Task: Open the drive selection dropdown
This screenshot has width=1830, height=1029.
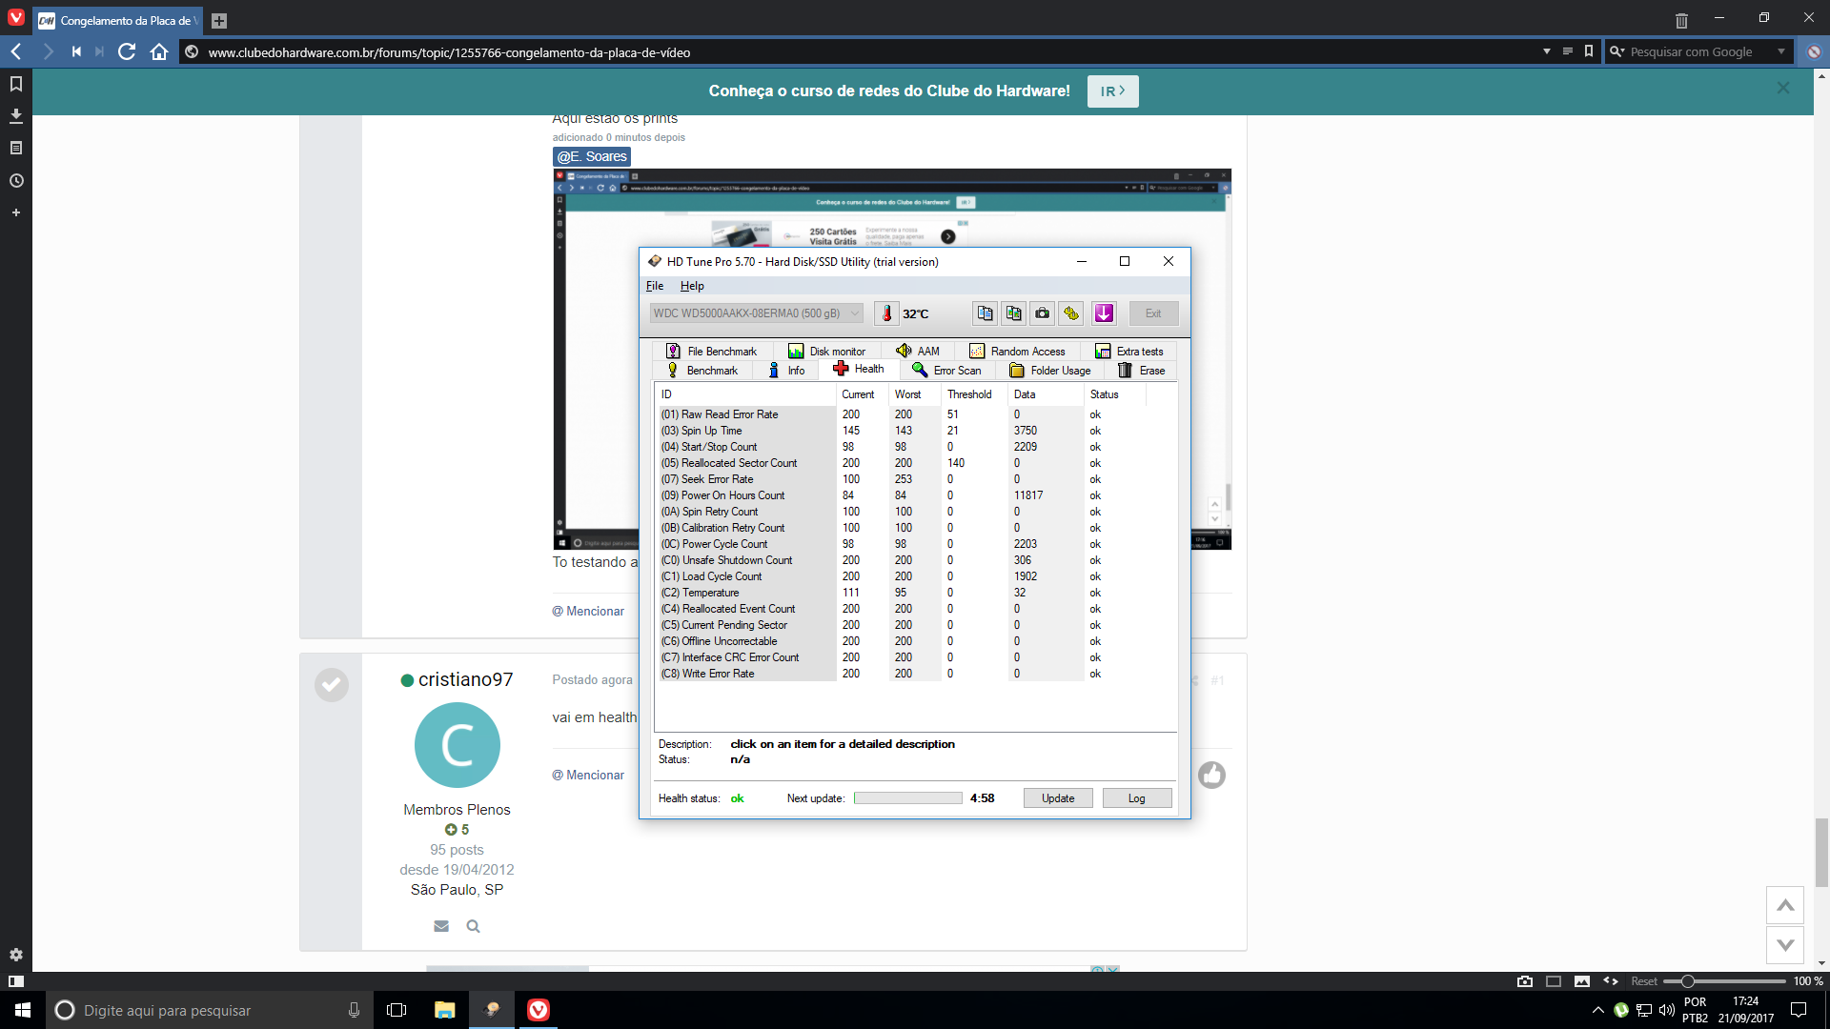Action: [757, 313]
